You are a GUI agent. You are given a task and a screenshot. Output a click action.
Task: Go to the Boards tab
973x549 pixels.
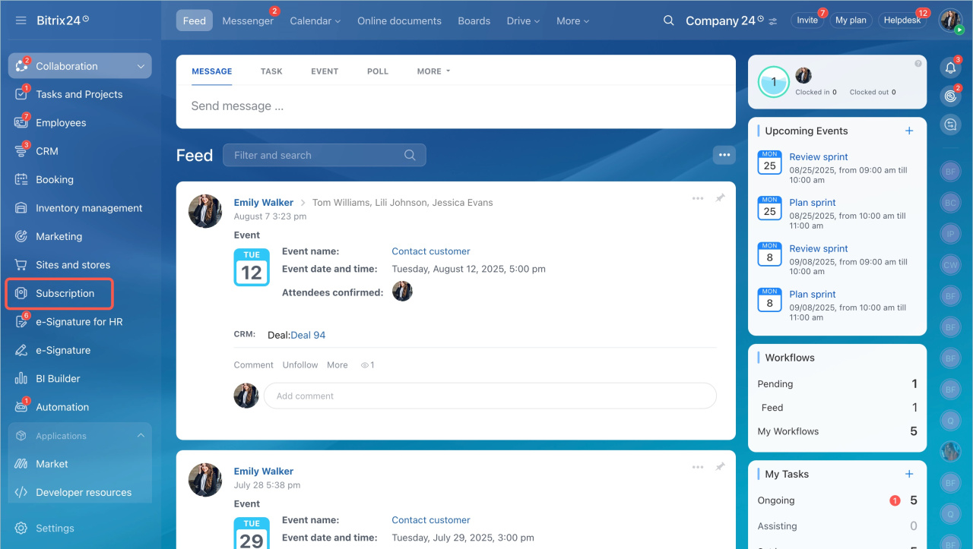point(474,21)
